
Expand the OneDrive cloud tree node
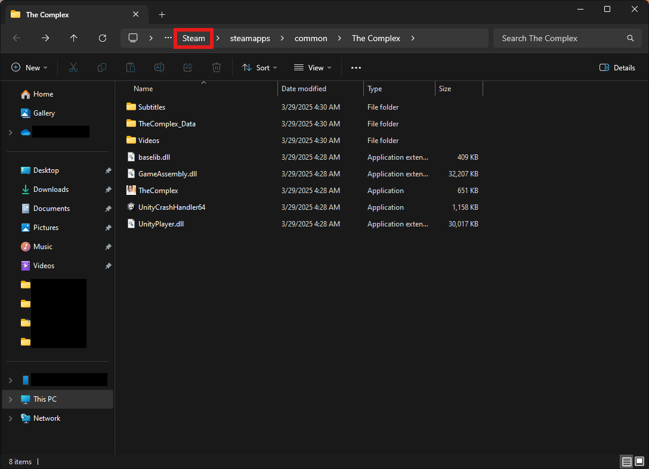[11, 132]
